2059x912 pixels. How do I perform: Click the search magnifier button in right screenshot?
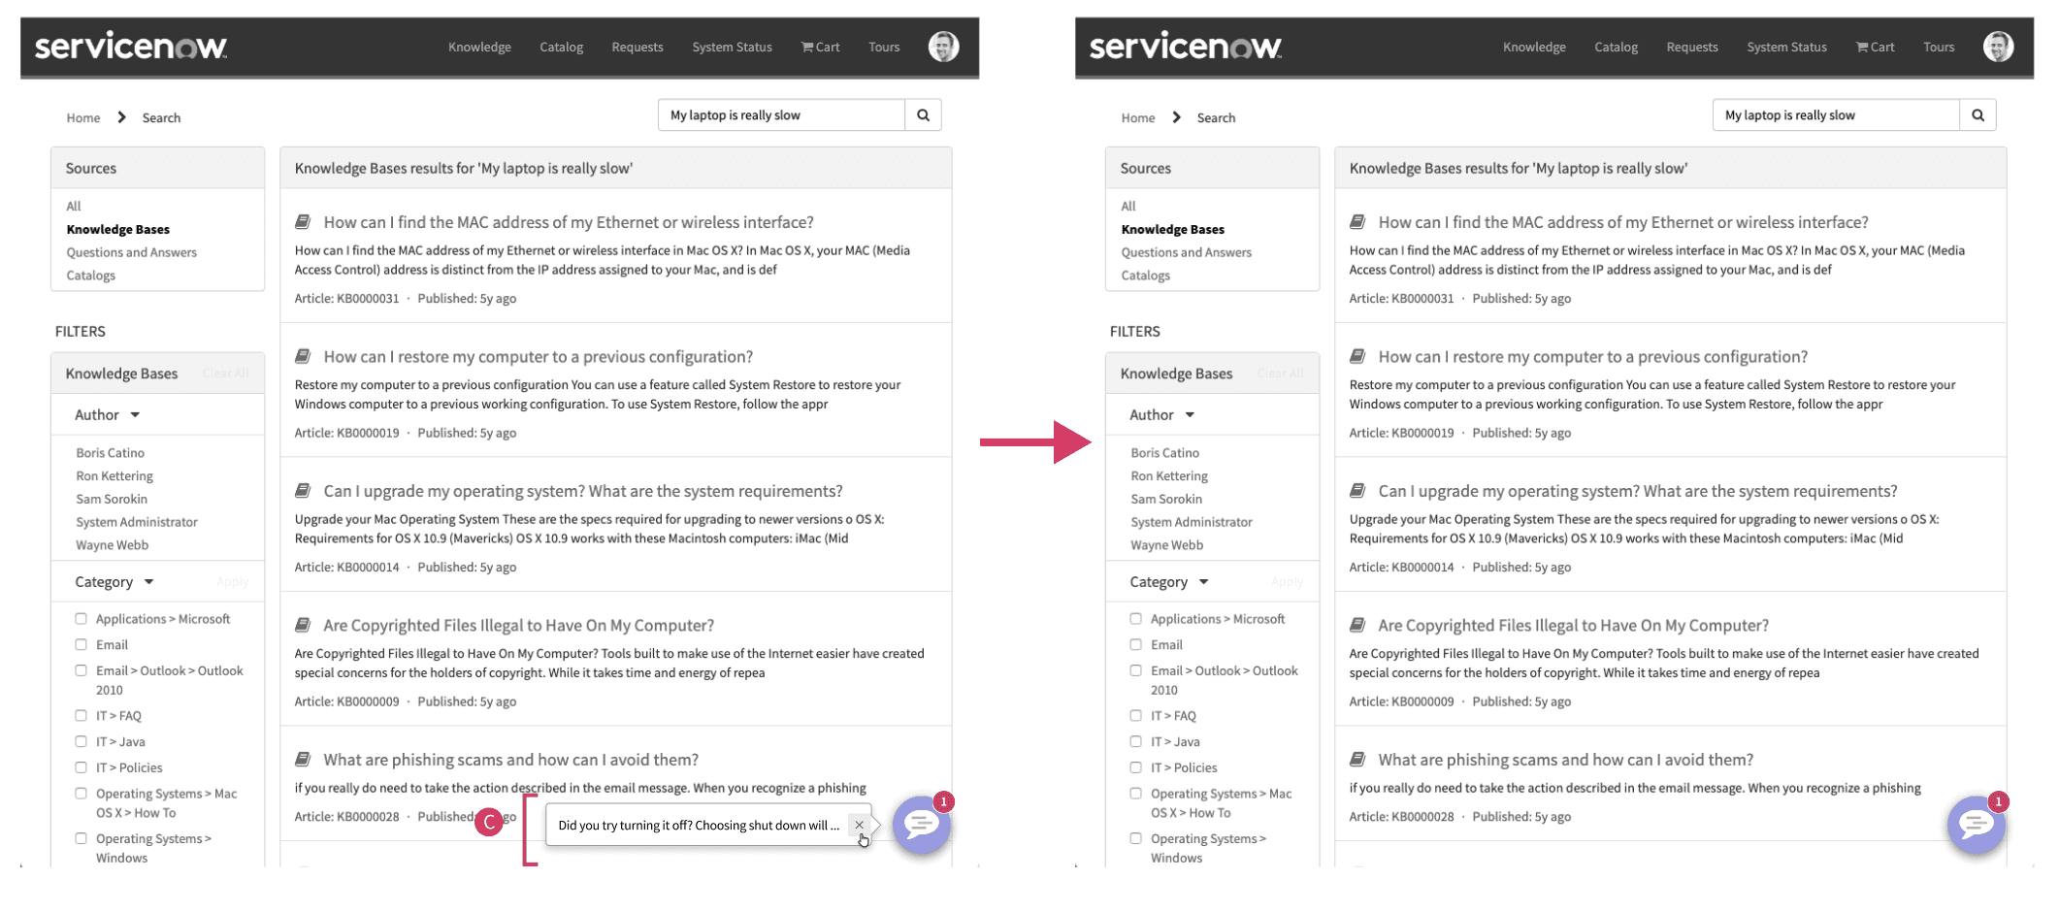1977,115
